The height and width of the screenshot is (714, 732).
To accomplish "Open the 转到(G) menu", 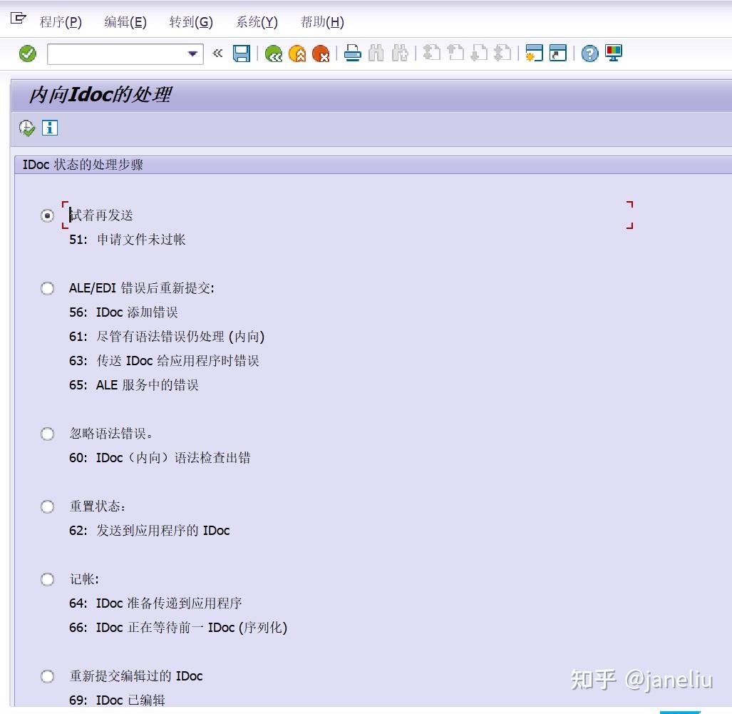I will [x=190, y=21].
